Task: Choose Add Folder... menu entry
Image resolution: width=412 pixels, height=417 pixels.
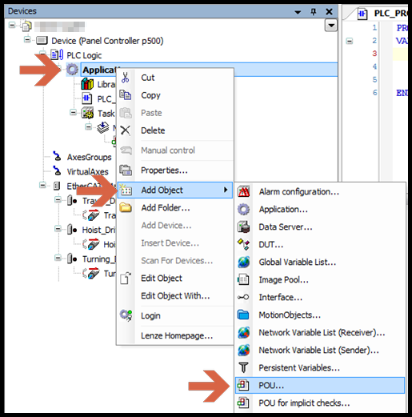Action: pos(175,207)
